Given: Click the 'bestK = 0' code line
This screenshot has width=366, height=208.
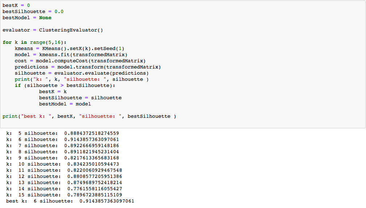Looking at the screenshot, I should tap(16, 5).
